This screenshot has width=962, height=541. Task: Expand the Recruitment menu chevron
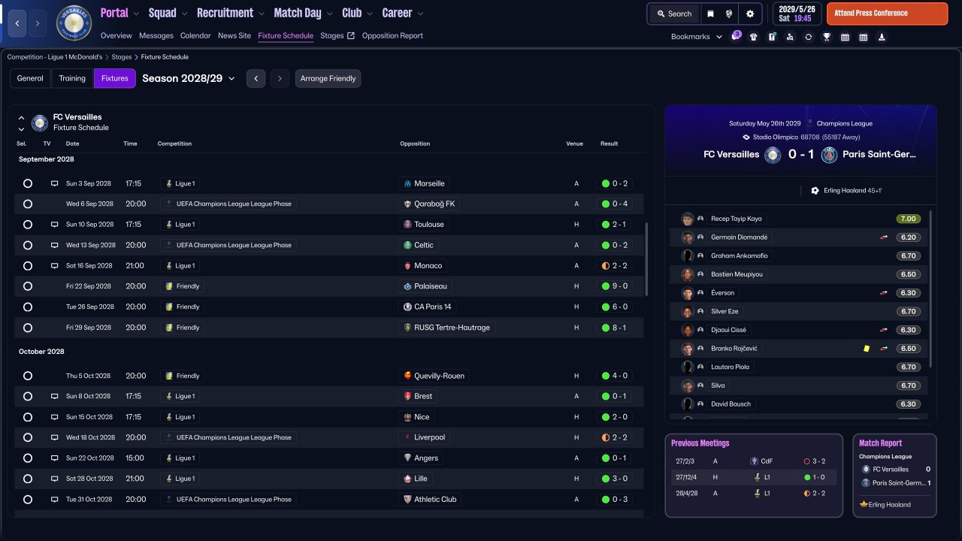click(x=261, y=14)
